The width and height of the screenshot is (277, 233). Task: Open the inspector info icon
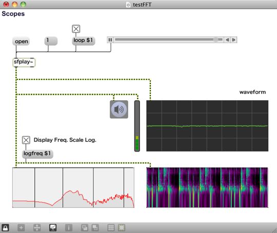[69, 227]
